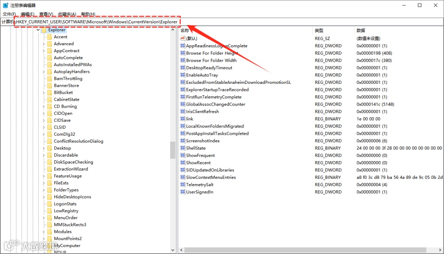The height and width of the screenshot is (254, 444).
Task: Click the icon beside GlobalAssocChangedCounter
Action: 183,104
